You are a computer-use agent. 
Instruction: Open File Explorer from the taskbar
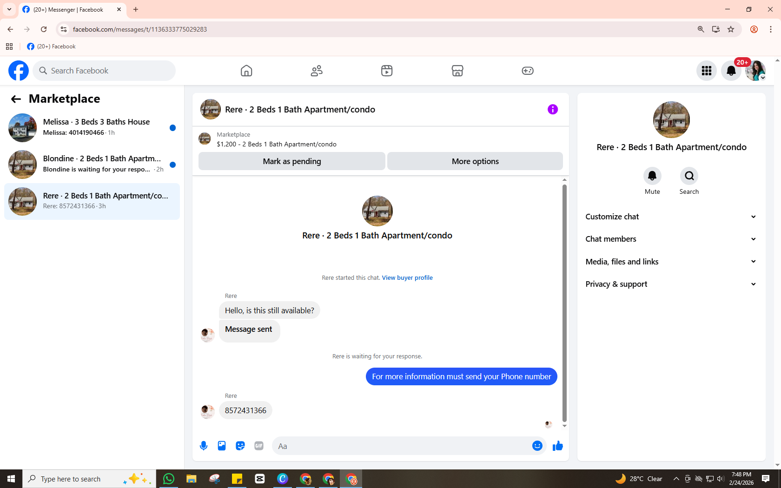(192, 479)
